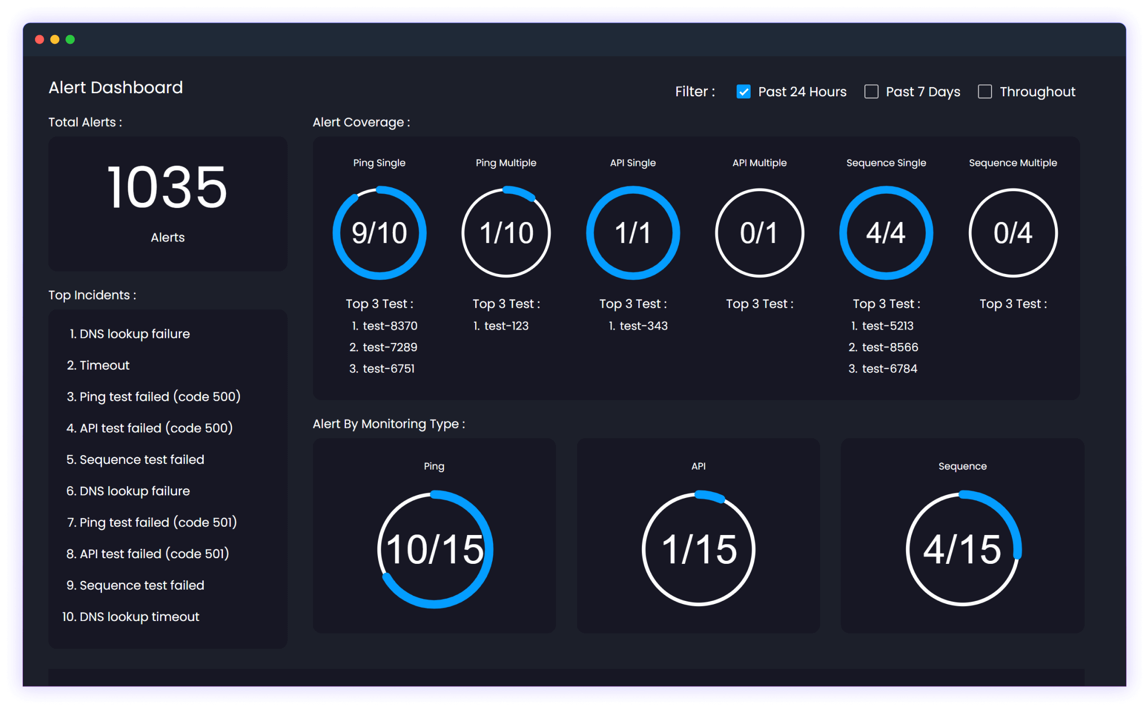Click the Ping Multiple 1/10 ring

click(x=506, y=233)
